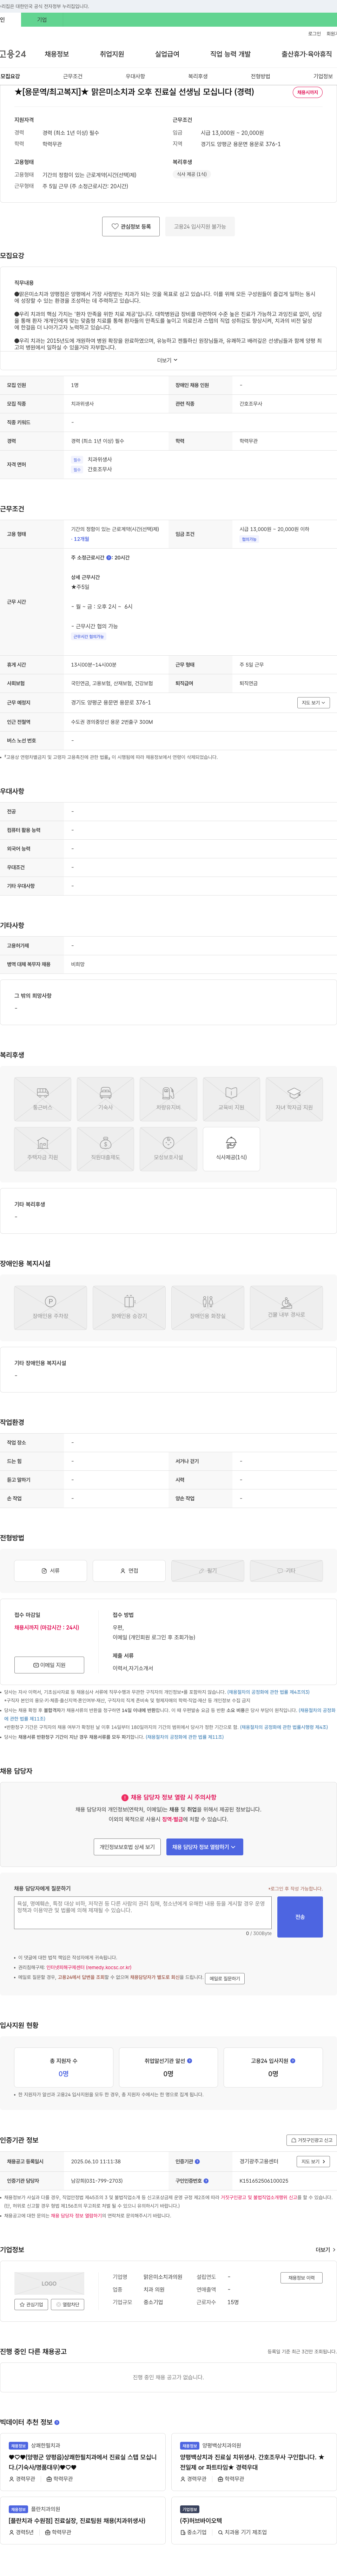
Task: Click the 직원대출제도 icon
Action: click(x=105, y=1149)
